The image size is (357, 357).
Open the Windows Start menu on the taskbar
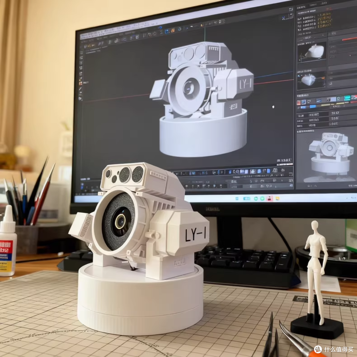pyautogui.click(x=237, y=199)
